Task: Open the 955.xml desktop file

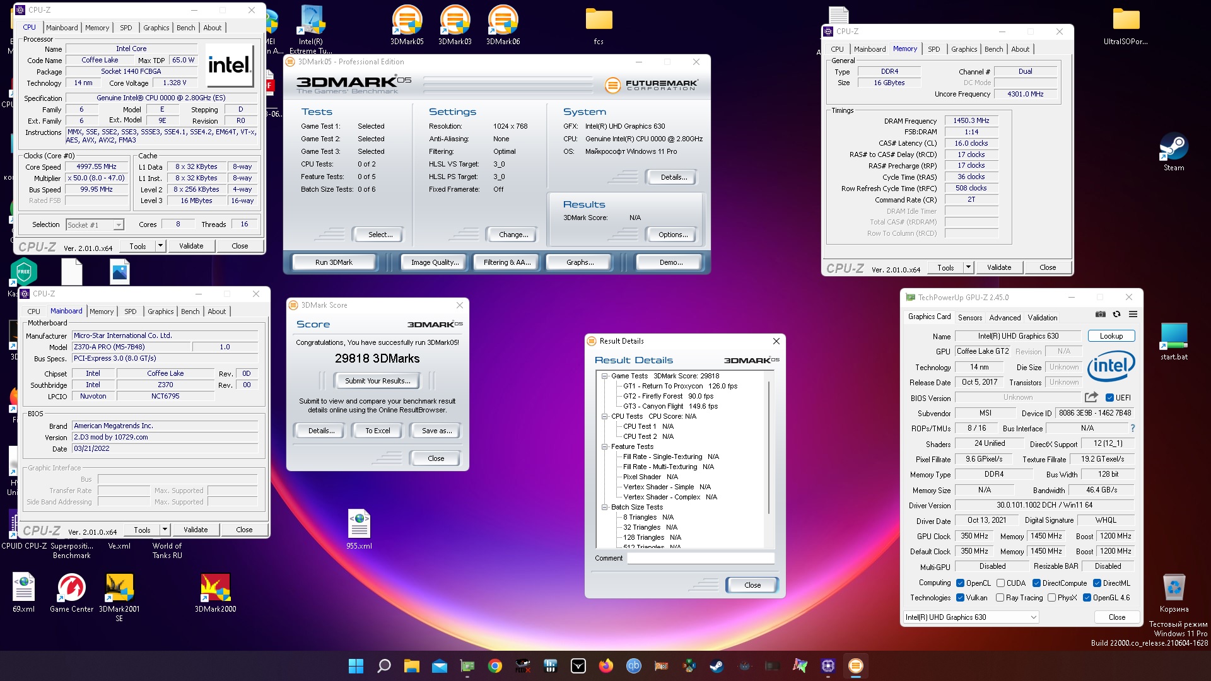Action: 359,529
